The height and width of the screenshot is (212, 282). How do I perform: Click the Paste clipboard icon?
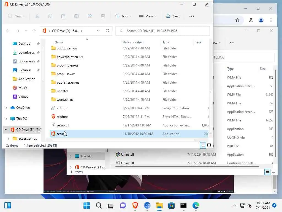tap(63, 16)
